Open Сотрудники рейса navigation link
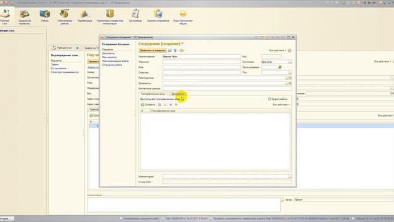This screenshot has height=222, width=394. 112,65
